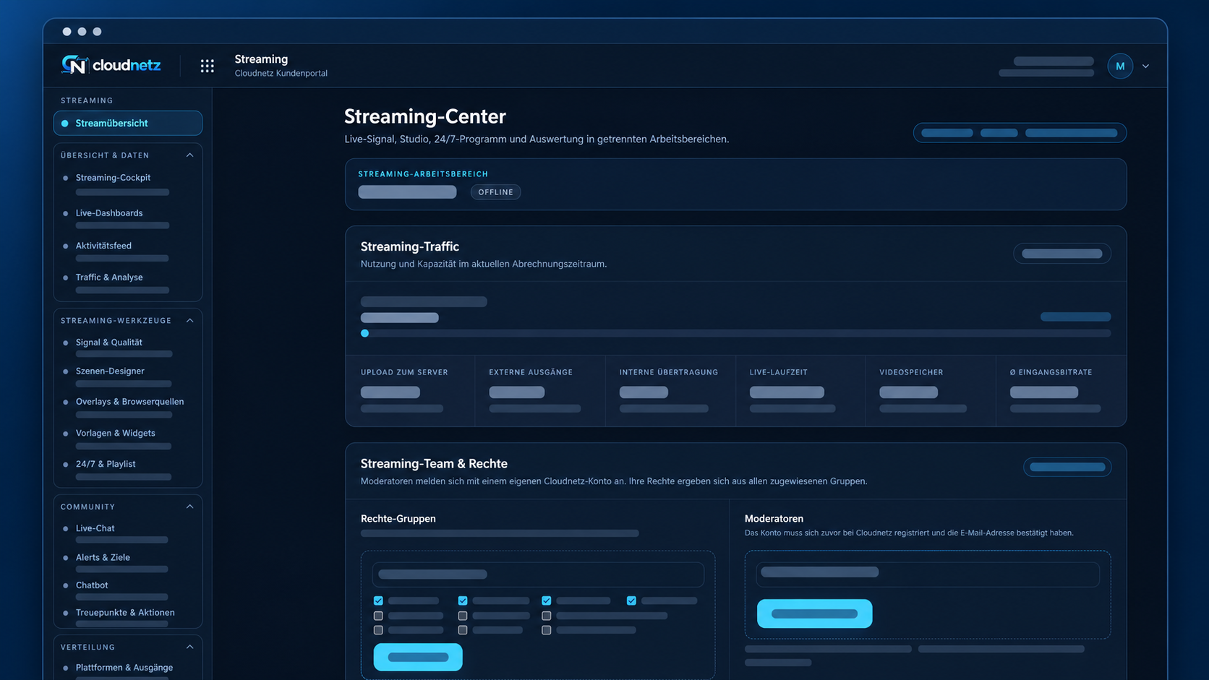Check the first box in bottom checkbox row

click(378, 630)
